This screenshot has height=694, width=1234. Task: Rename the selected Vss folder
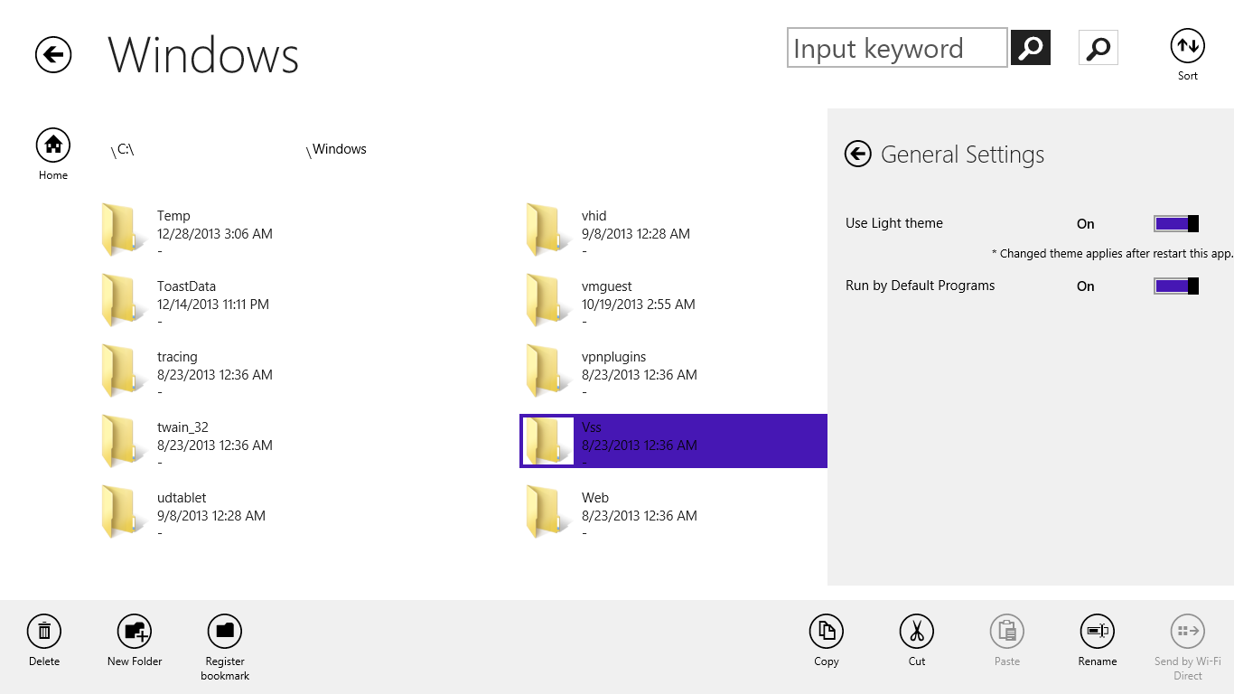(x=1098, y=631)
